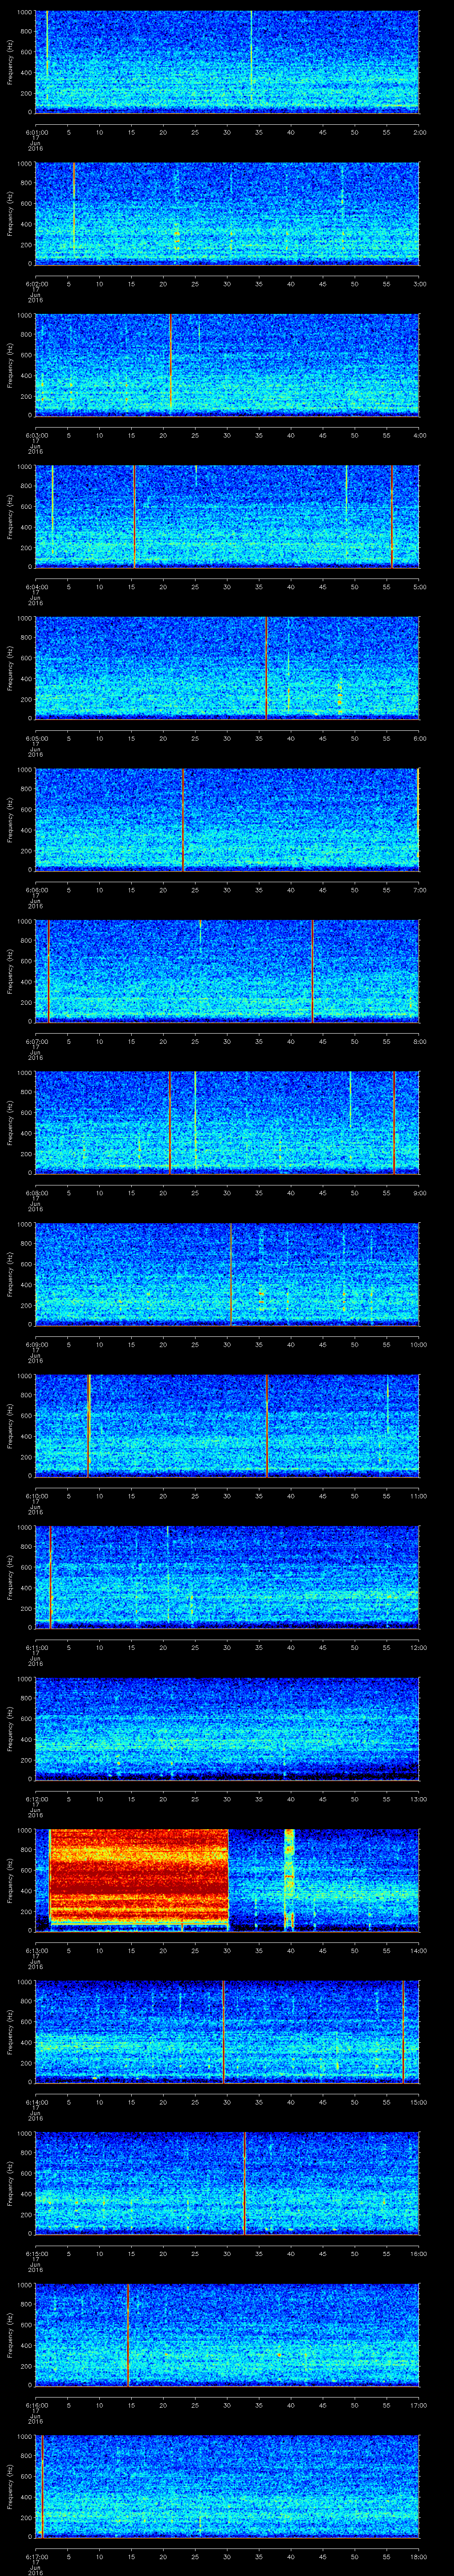Click the '6:16:00' start time label
The height and width of the screenshot is (2576, 454).
coord(36,2405)
